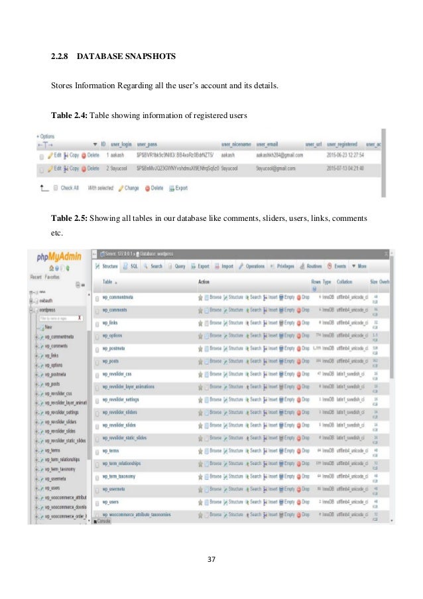
Task: Click New under wordpress database
Action: click(x=48, y=328)
